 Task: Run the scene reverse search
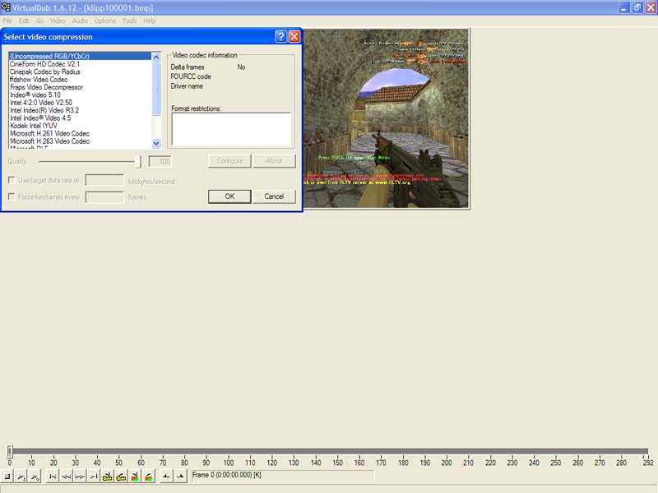coord(135,477)
